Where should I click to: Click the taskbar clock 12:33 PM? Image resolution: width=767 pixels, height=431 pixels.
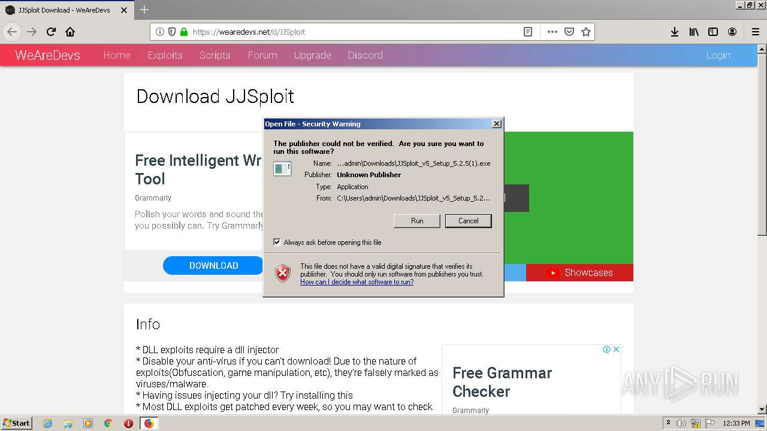[736, 423]
